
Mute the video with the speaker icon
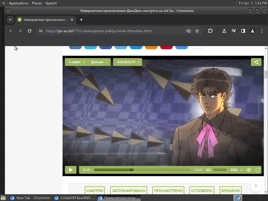pos(208,170)
